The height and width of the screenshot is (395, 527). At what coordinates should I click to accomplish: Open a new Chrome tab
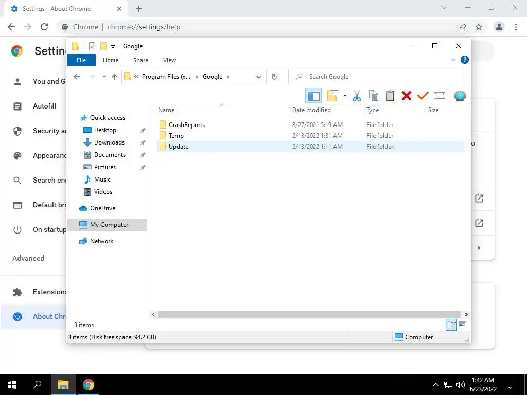[x=139, y=9]
